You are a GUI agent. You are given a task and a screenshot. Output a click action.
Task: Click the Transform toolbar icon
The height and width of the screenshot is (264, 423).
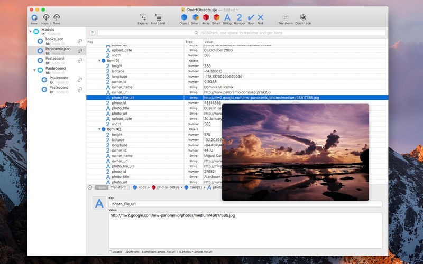(x=286, y=19)
